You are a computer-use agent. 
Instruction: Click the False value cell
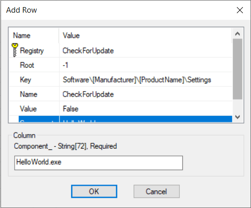(71, 109)
